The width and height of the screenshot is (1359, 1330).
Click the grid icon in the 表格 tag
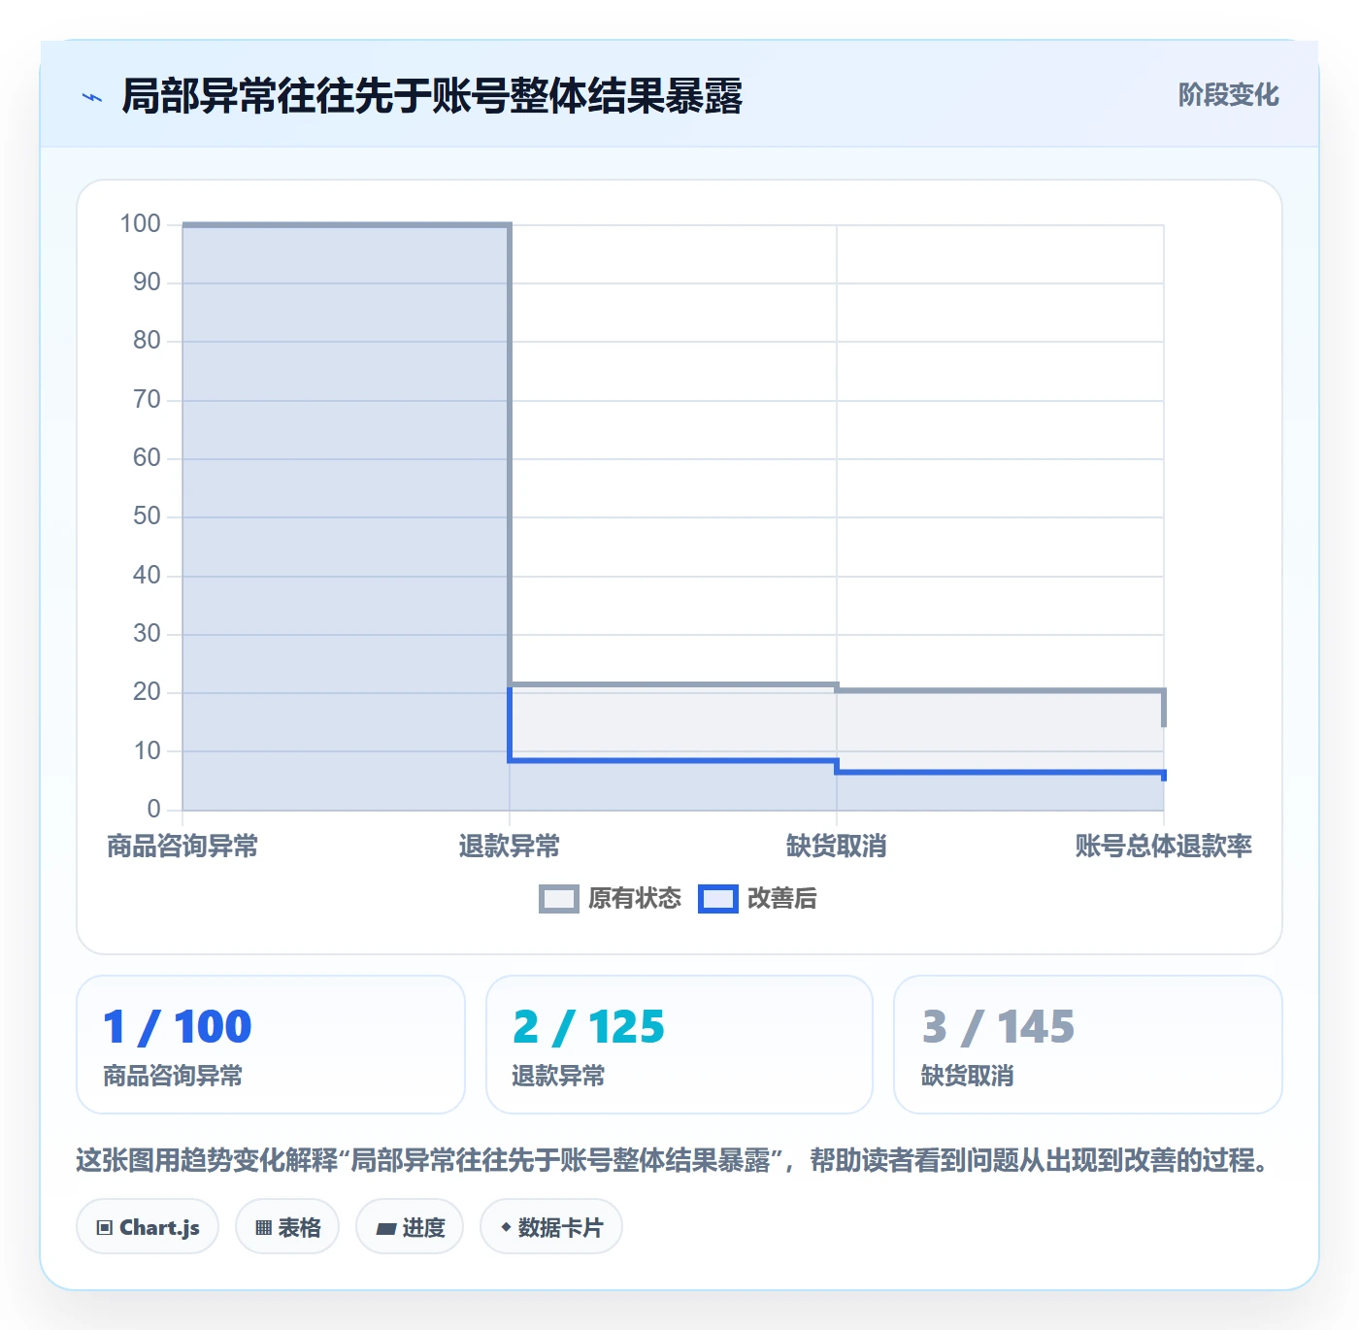pyautogui.click(x=263, y=1228)
